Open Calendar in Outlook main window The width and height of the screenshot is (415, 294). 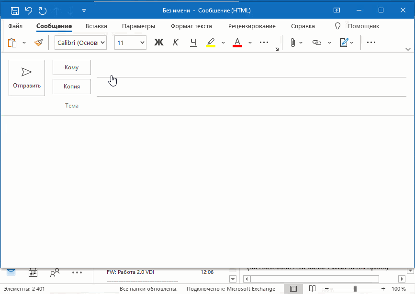pos(33,272)
